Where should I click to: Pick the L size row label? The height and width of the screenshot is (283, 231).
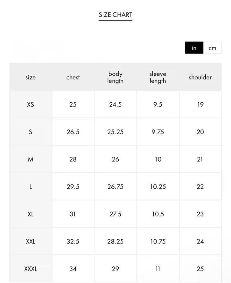30,187
